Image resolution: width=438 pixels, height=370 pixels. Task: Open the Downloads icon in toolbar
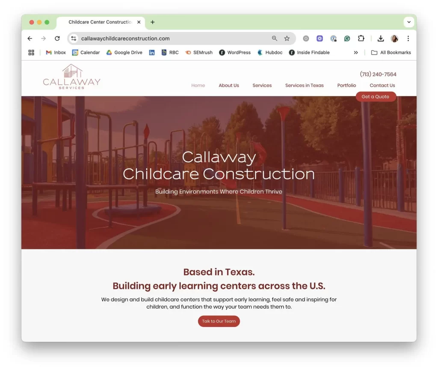(380, 38)
